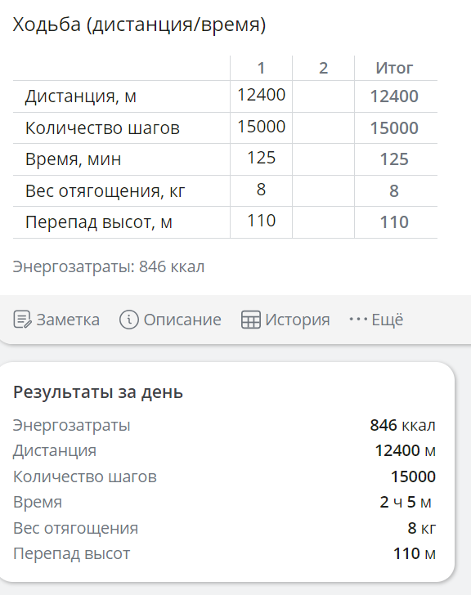Click empty Перепад высот cell in set 2

[x=323, y=222]
